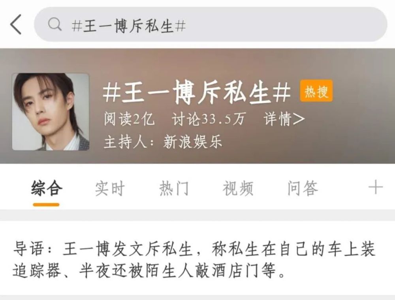This screenshot has width=395, height=300.
Task: Go to the 问答 tab
Action: 303,188
